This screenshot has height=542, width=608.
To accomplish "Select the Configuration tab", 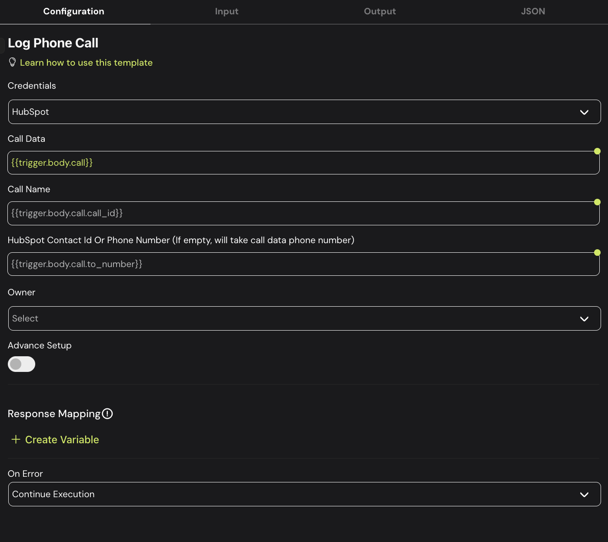I will point(74,12).
